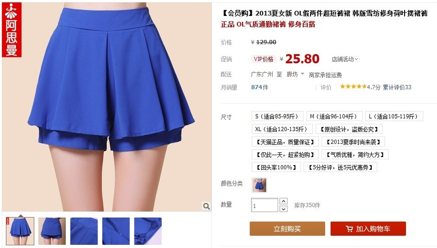Click the quantity input field
The image size is (437, 248).
[265, 205]
